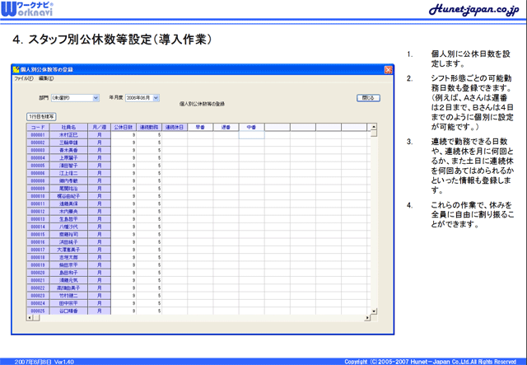This screenshot has width=527, height=365.
Task: Click the Hunet-japan.co.jp logo link
Action: [x=473, y=10]
